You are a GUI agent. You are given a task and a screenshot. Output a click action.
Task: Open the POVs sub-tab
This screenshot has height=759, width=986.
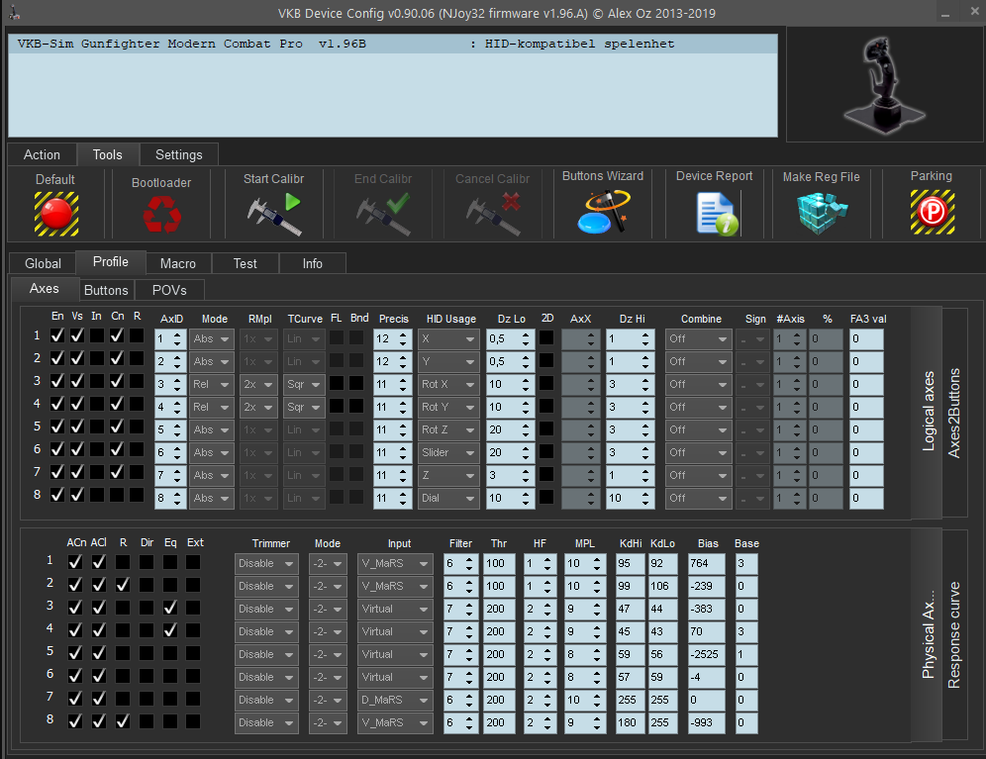[x=170, y=290]
